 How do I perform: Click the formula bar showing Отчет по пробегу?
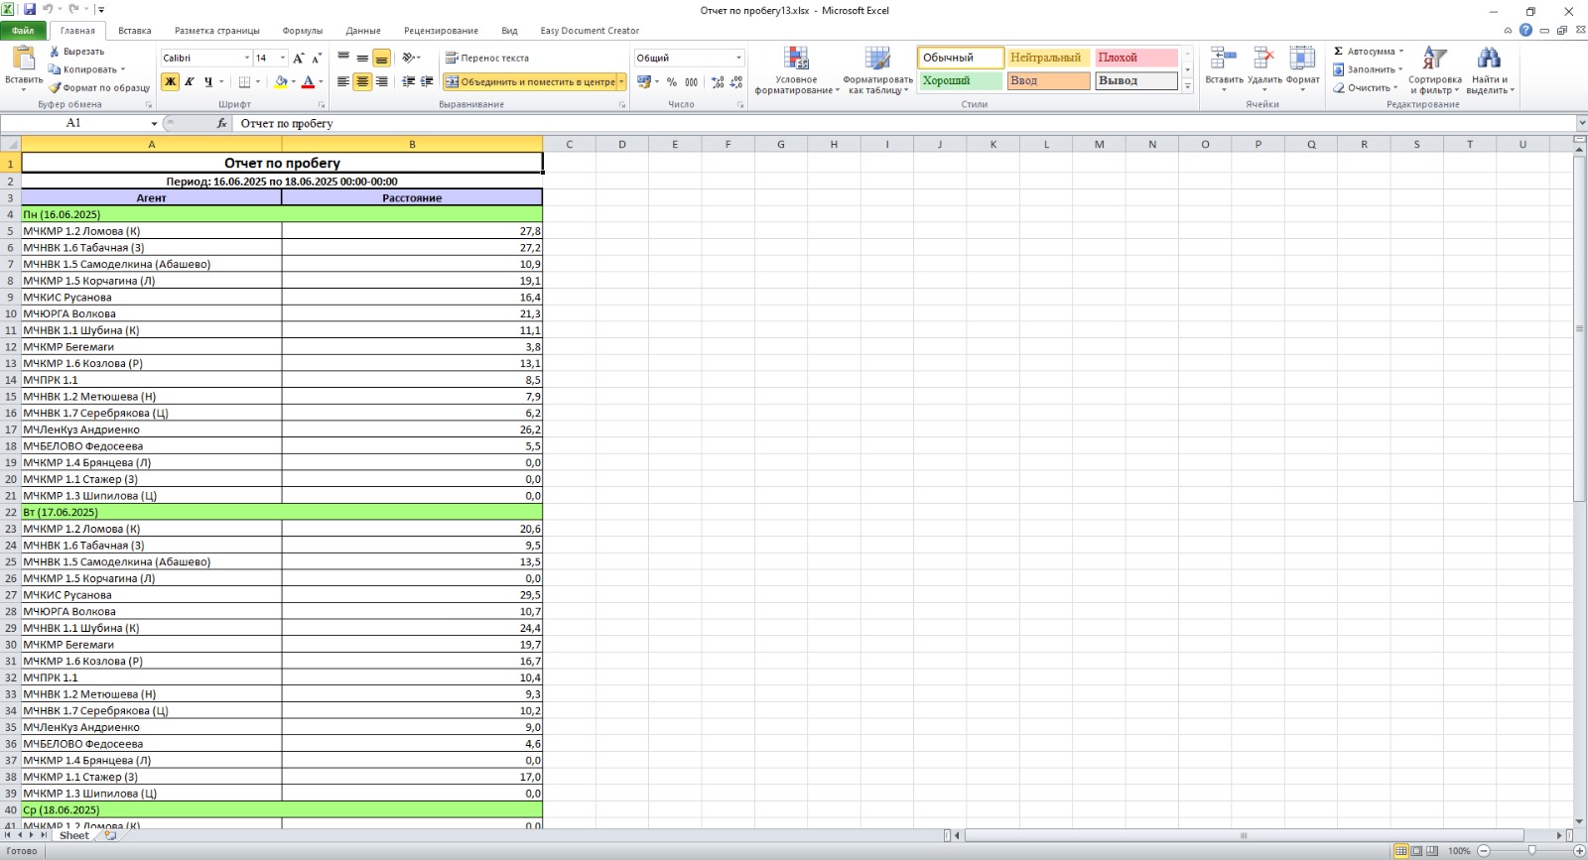(905, 123)
